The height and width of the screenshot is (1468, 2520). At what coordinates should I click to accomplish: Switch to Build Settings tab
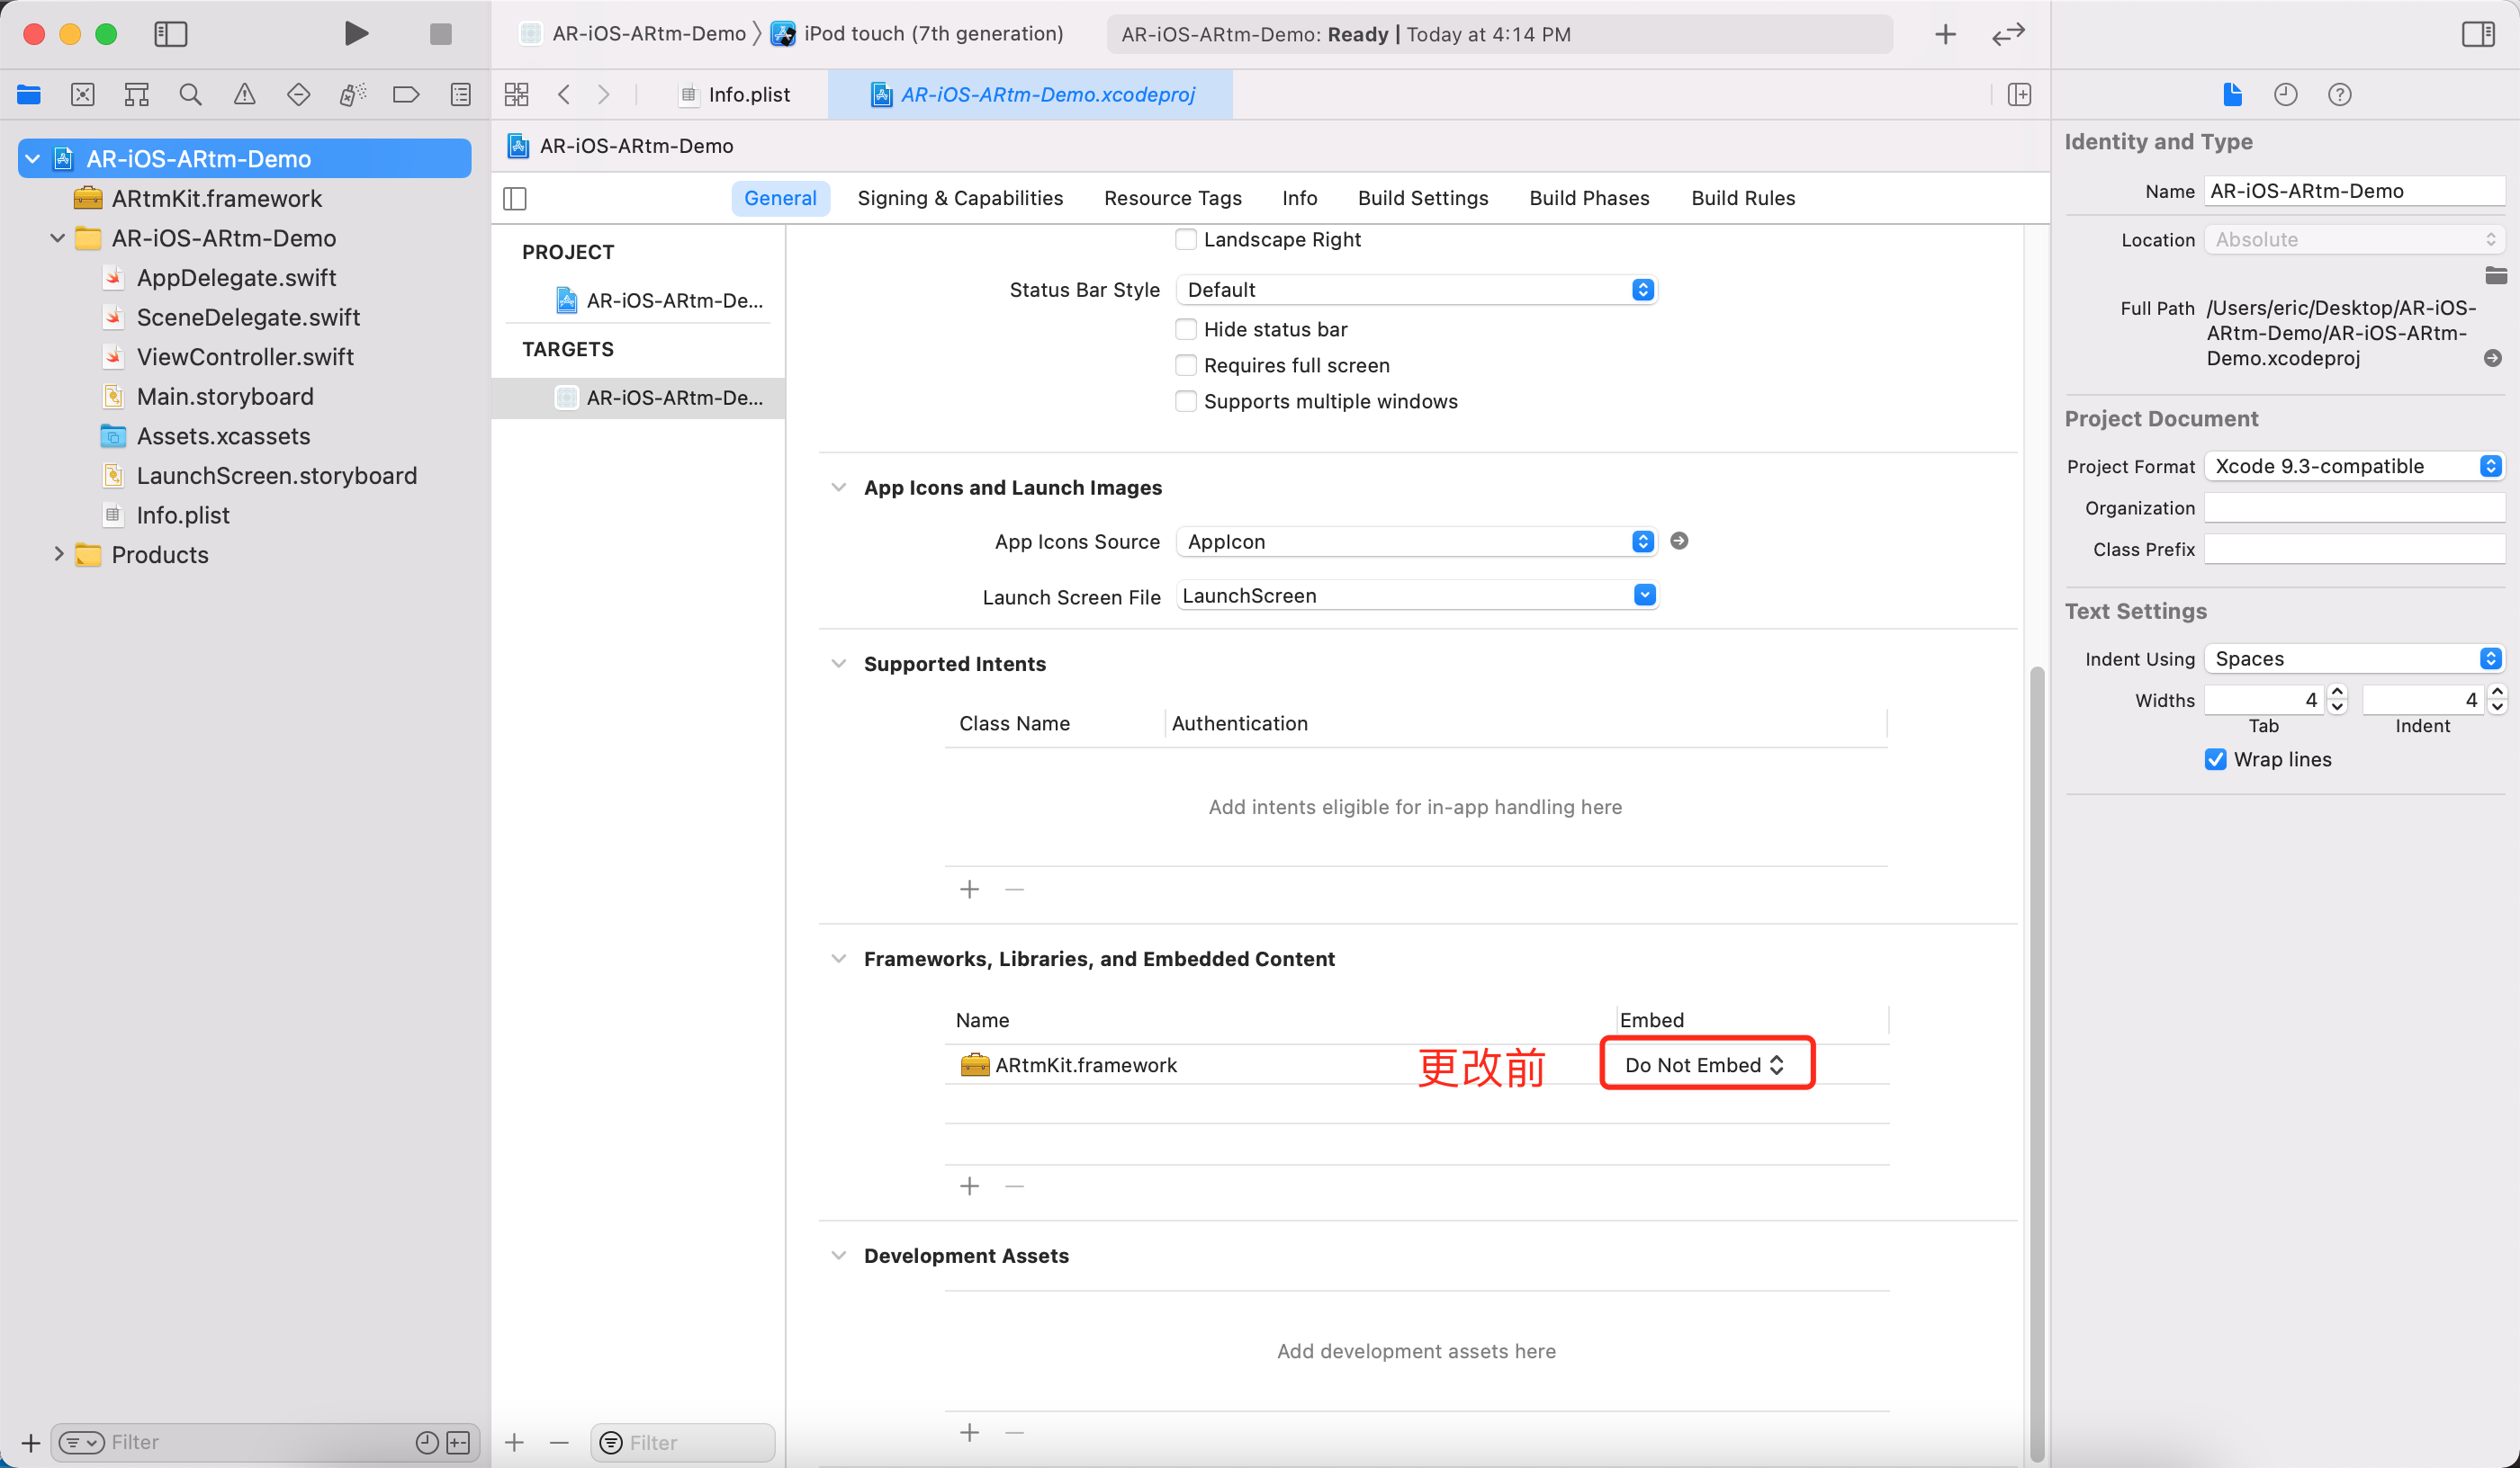tap(1423, 198)
